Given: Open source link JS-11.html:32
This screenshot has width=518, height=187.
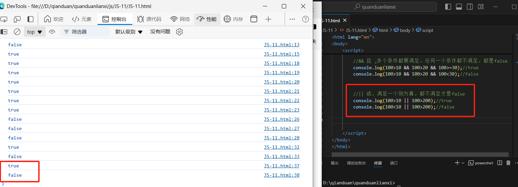Looking at the screenshot, I should [x=281, y=147].
